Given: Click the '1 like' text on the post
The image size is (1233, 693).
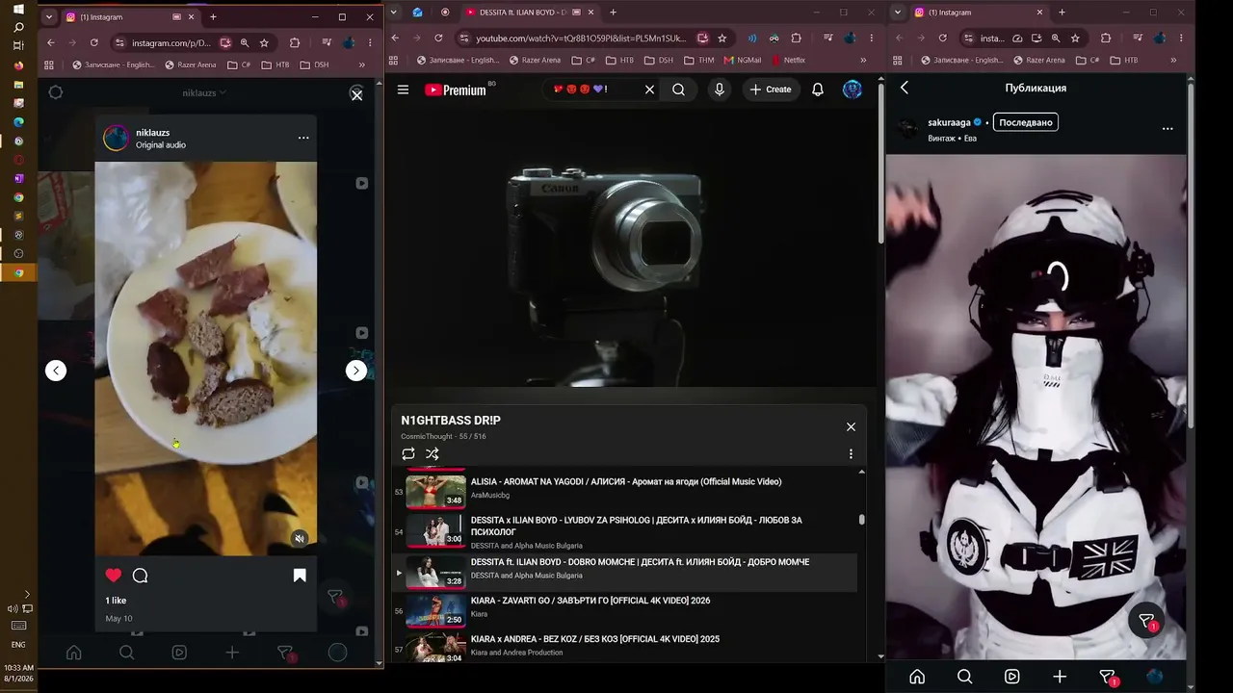Looking at the screenshot, I should (x=116, y=601).
